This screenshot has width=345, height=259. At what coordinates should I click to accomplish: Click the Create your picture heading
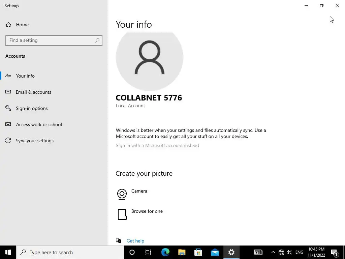(144, 174)
